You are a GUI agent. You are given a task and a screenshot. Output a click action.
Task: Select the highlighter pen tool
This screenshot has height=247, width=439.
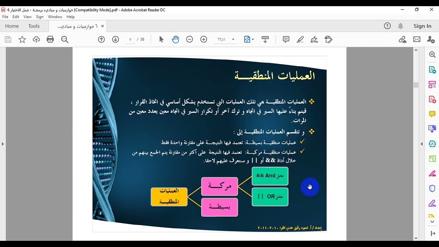point(300,39)
